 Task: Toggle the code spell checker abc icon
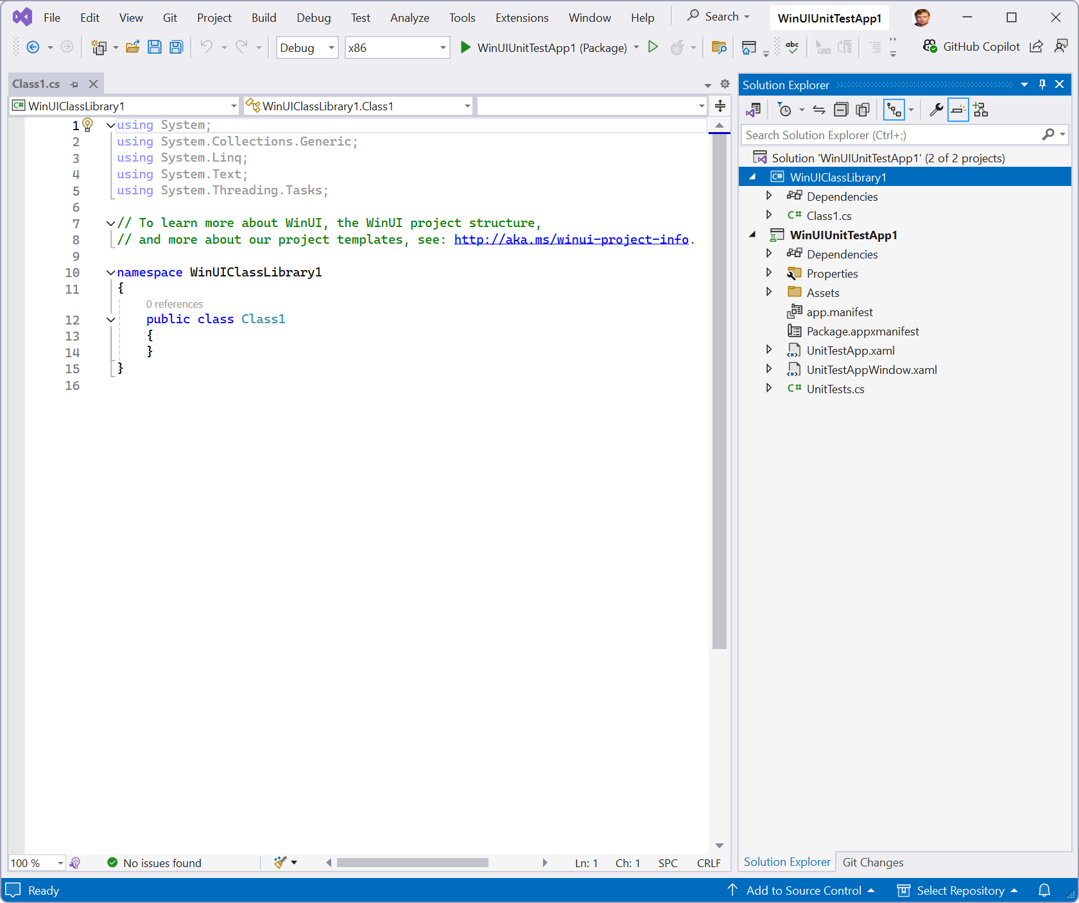click(x=792, y=47)
